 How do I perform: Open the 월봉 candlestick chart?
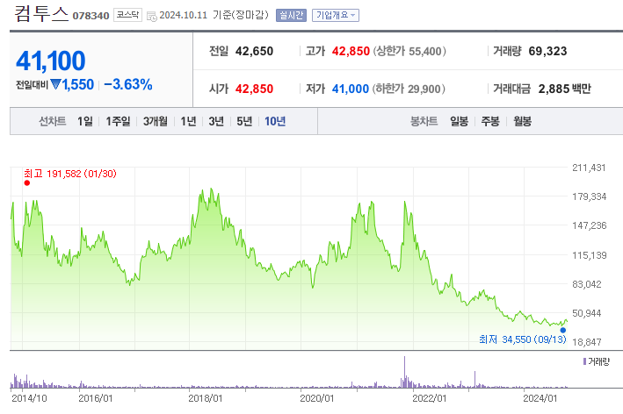(x=522, y=121)
